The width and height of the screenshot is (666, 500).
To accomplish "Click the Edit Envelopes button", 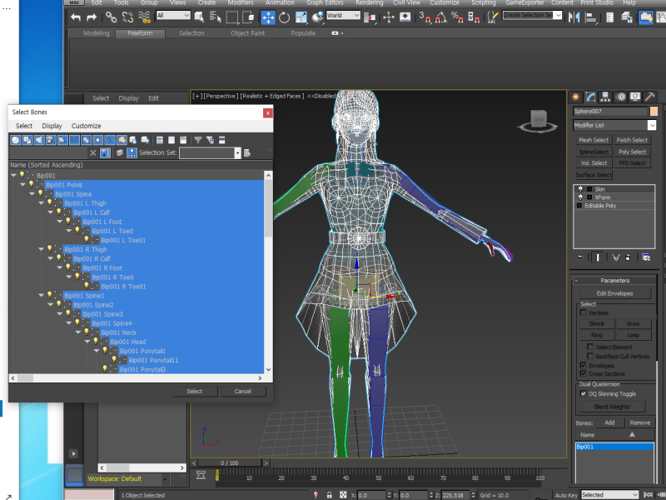I will point(614,293).
